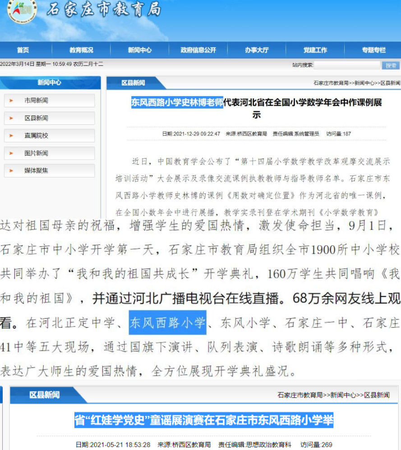Open 直属院校 in the sidebar
This screenshot has width=401, height=450.
click(x=49, y=135)
